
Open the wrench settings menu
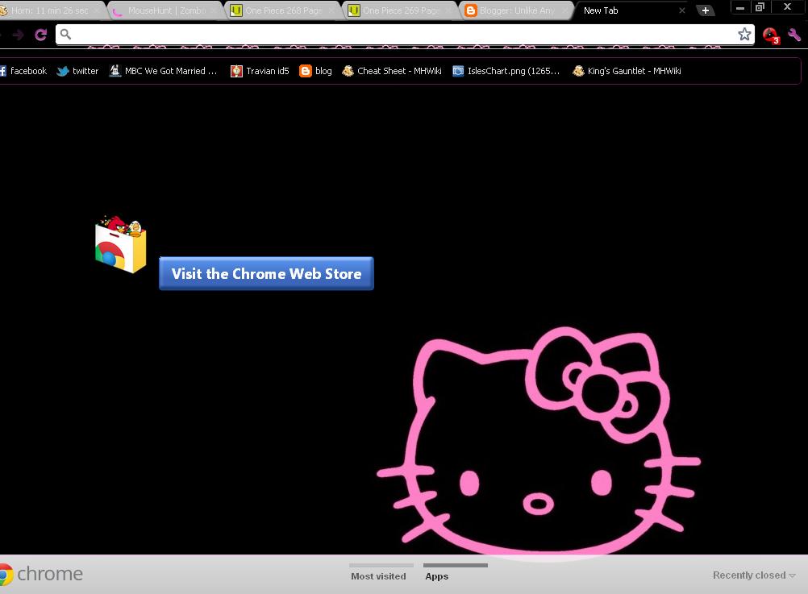pyautogui.click(x=794, y=35)
